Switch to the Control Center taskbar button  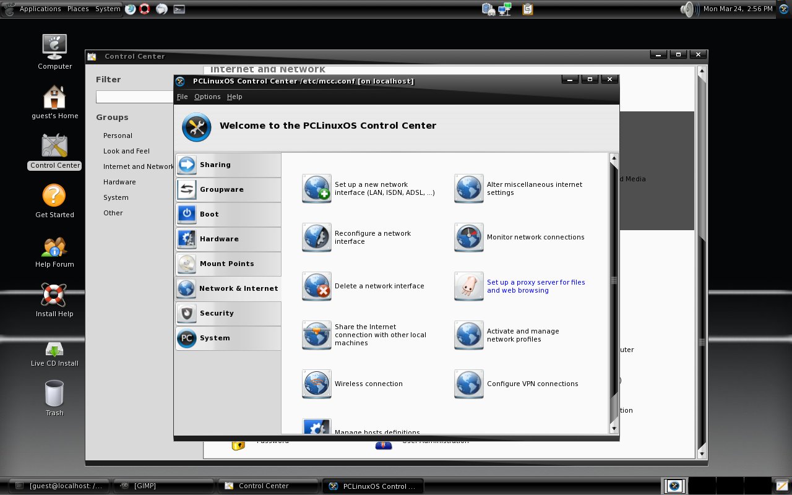coord(269,486)
